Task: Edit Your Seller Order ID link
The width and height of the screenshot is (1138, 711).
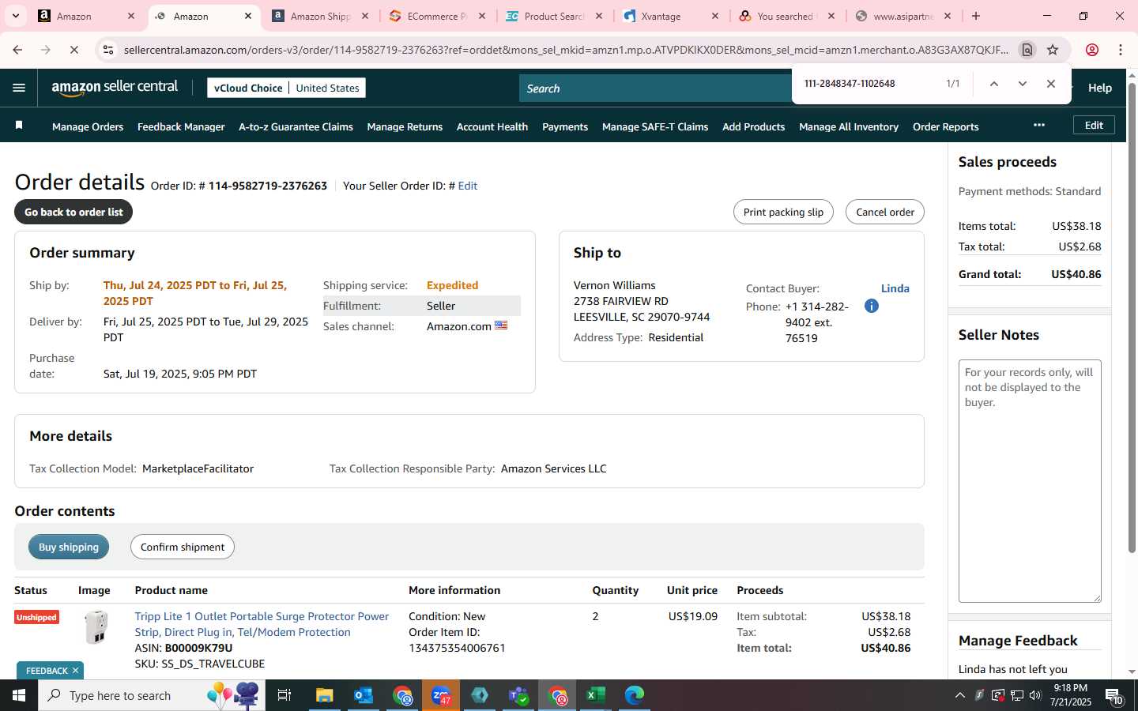Action: pos(468,186)
